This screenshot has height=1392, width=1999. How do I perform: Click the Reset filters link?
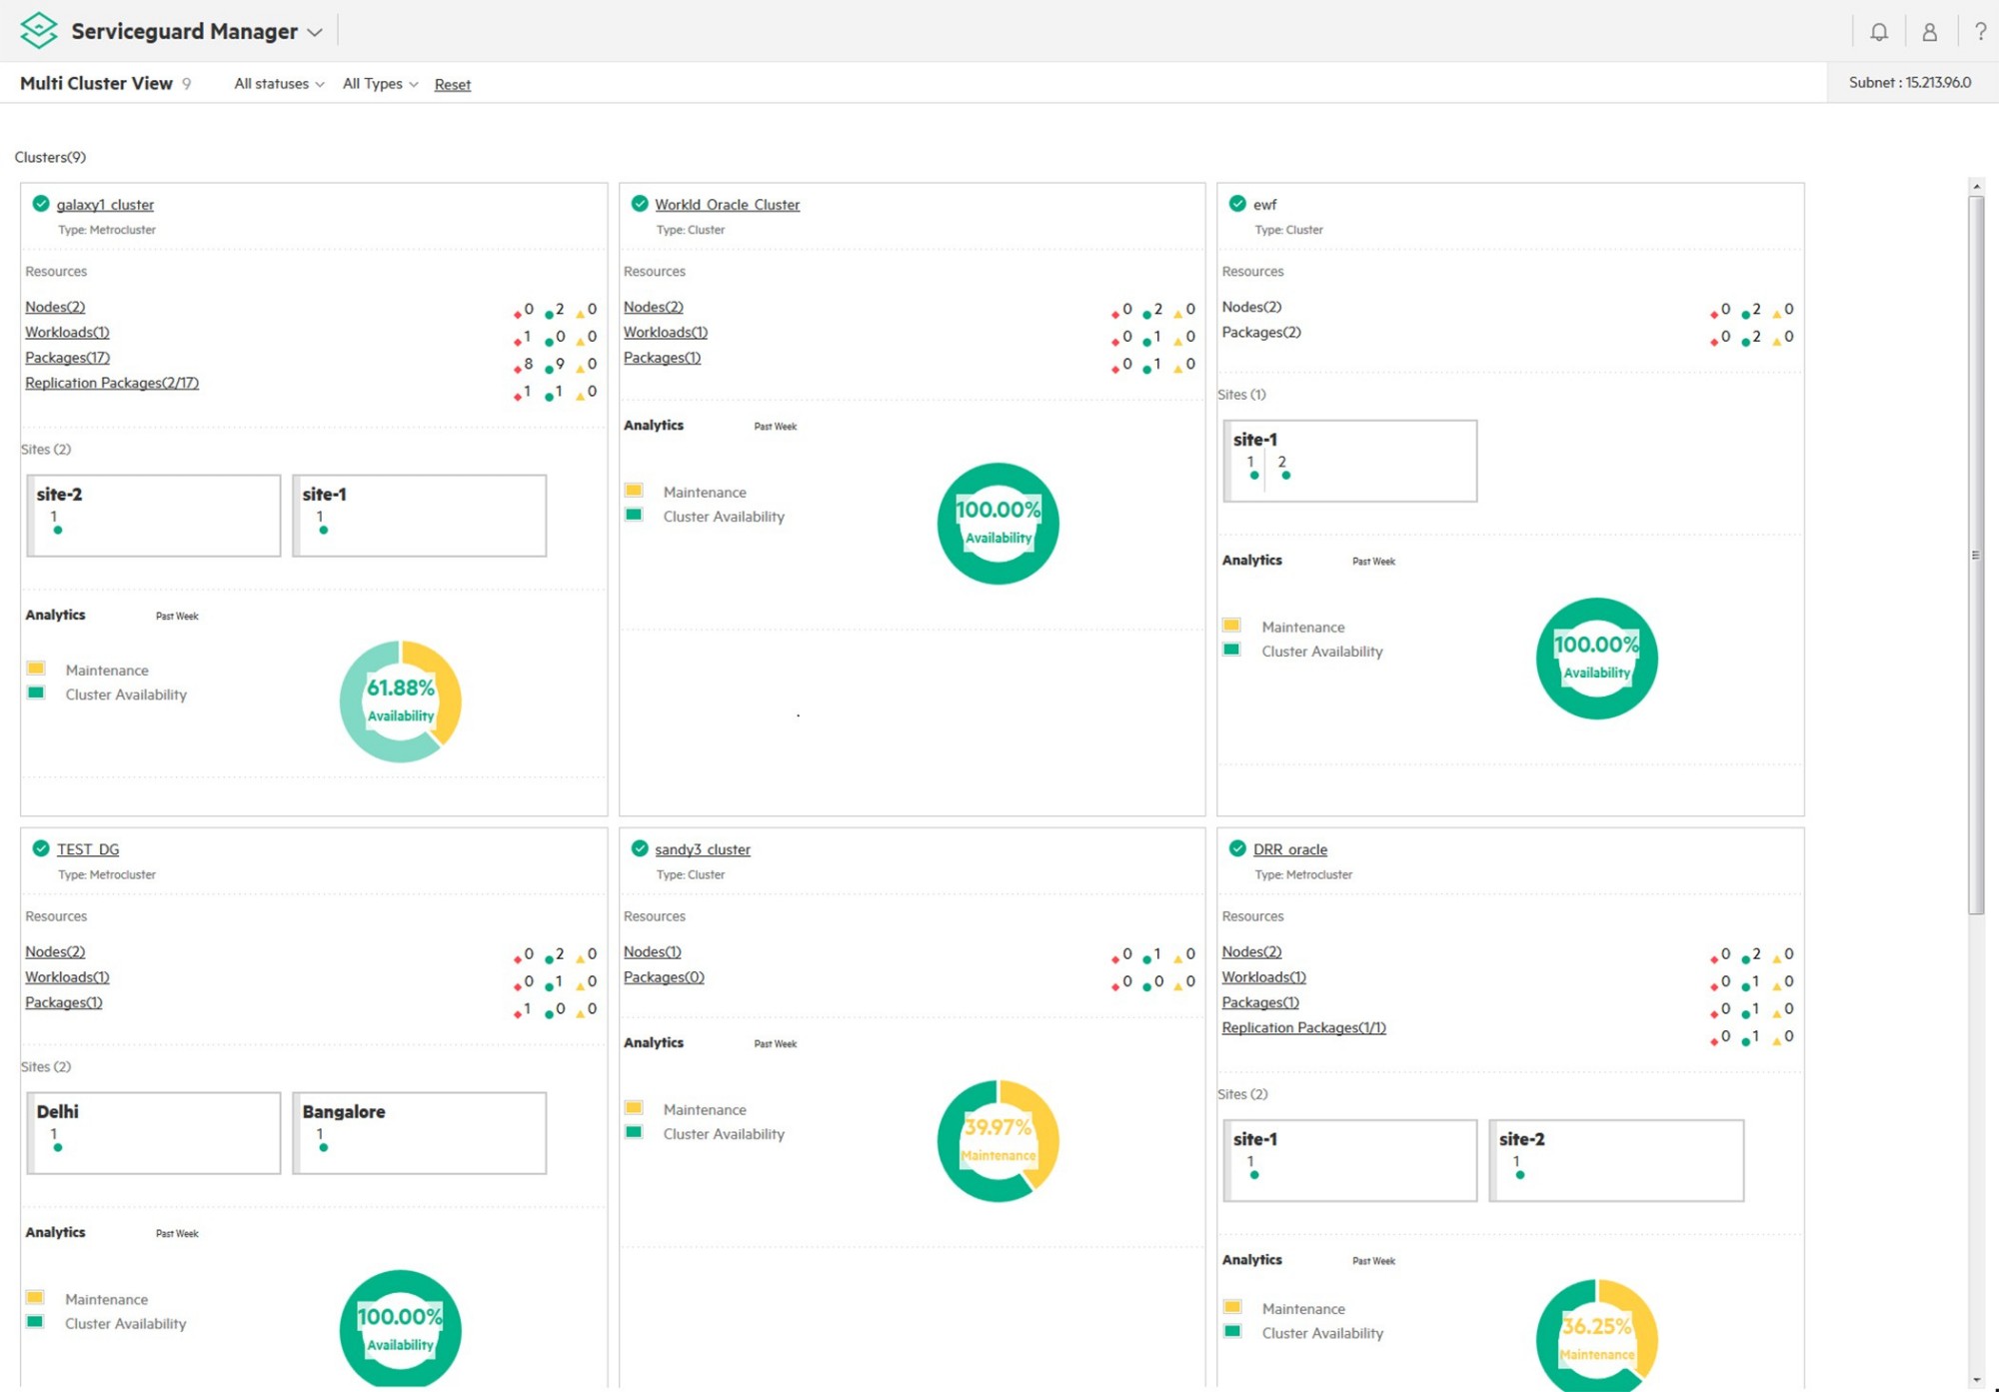click(x=452, y=84)
